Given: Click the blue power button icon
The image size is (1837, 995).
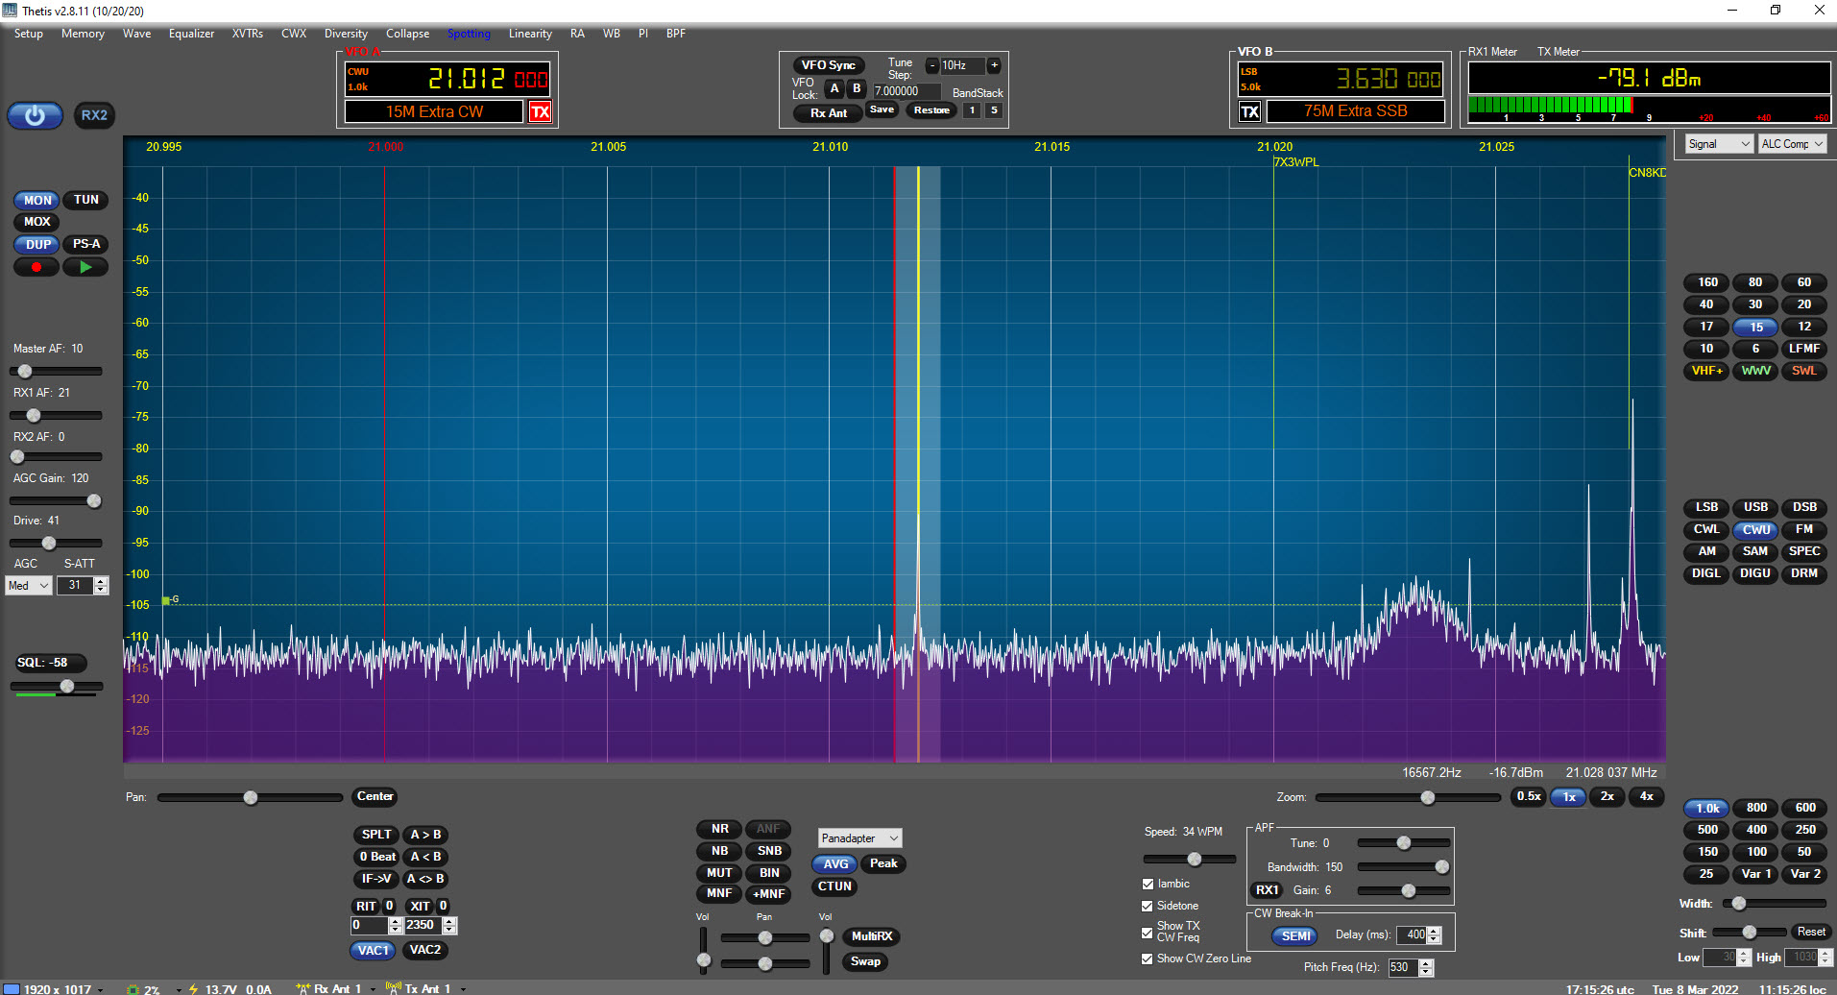Looking at the screenshot, I should point(36,115).
